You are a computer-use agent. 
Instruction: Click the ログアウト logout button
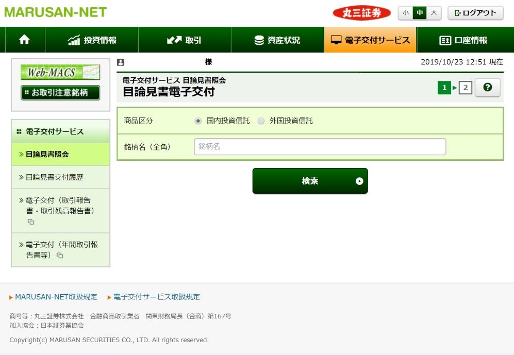click(475, 13)
